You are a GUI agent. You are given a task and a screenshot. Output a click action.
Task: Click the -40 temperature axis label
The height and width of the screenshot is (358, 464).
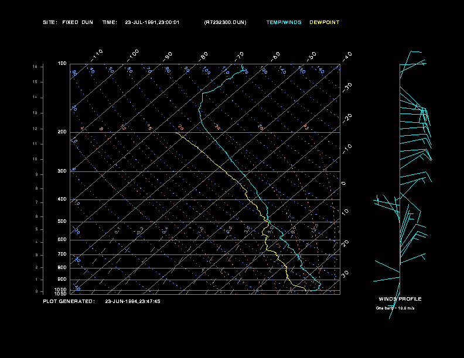click(347, 56)
